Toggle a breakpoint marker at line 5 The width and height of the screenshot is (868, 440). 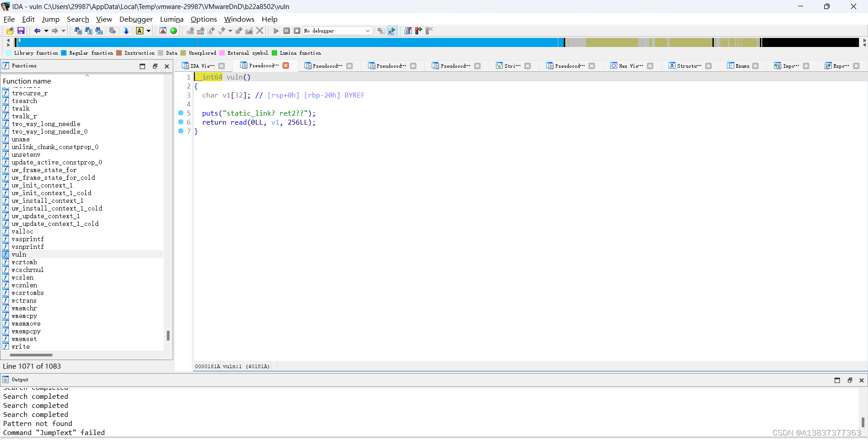[x=181, y=113]
